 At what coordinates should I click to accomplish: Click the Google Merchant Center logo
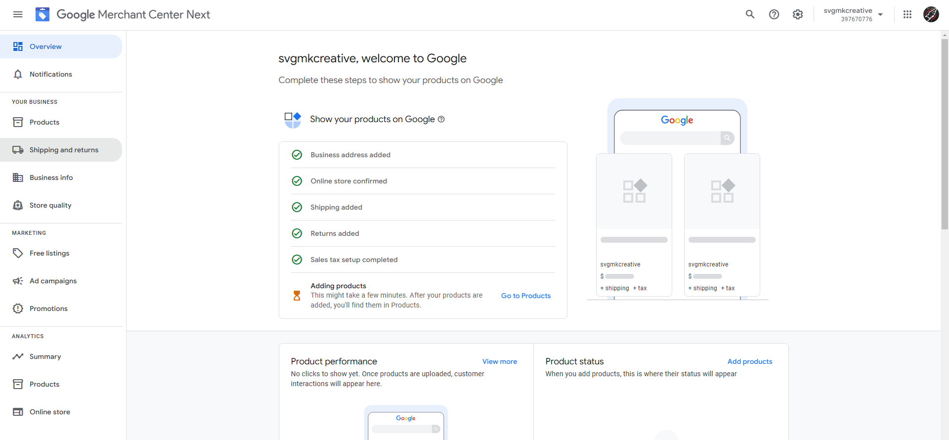click(43, 14)
